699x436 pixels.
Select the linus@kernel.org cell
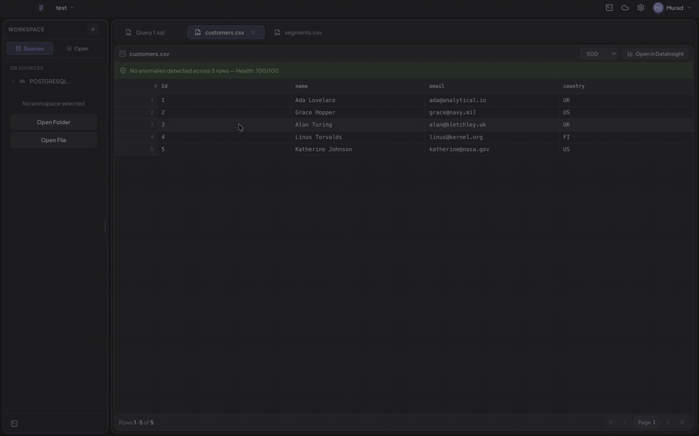pyautogui.click(x=492, y=137)
